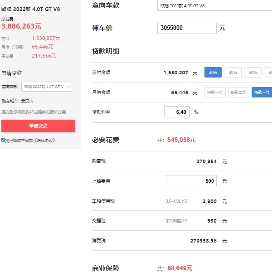Click the 商业保险 section heading
This screenshot has width=272, height=272.
[106, 268]
